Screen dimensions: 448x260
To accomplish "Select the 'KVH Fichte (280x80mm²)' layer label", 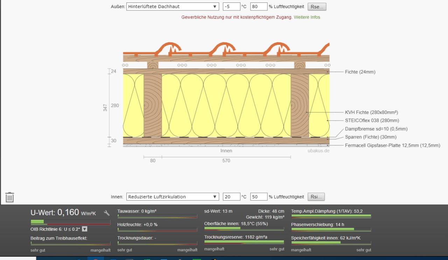I will [x=371, y=113].
